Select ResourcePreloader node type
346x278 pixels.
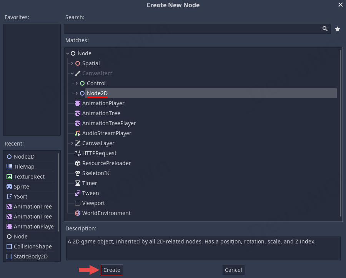click(x=106, y=163)
